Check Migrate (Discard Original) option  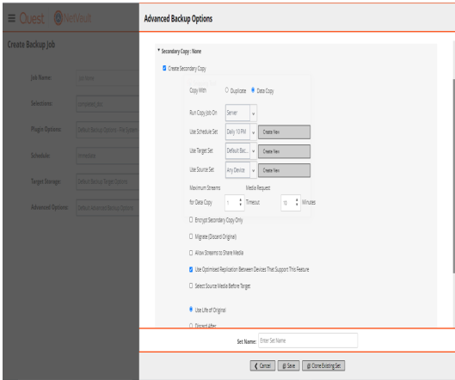(191, 236)
